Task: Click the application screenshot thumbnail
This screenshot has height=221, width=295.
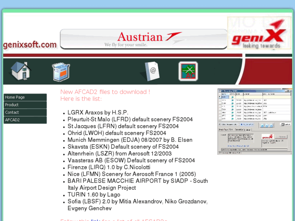Action: coord(254,122)
